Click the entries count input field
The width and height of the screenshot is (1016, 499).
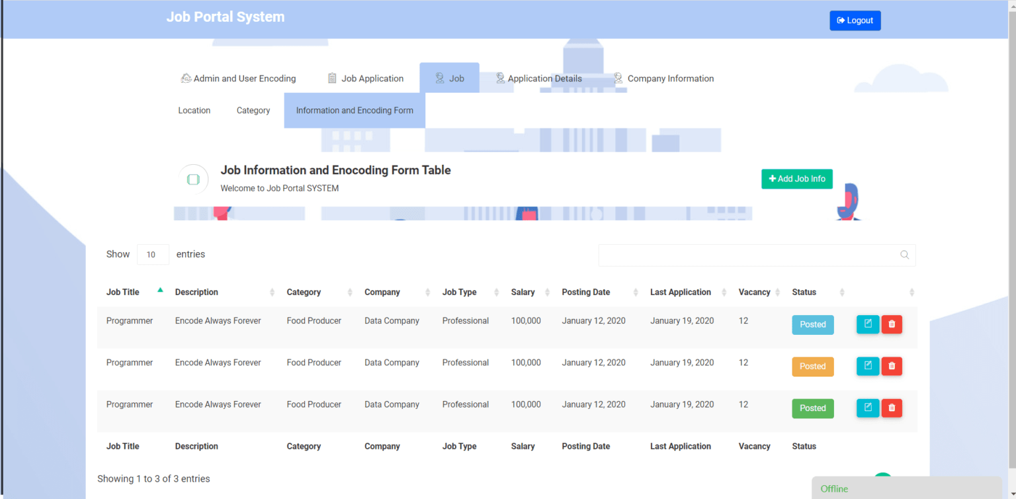(x=152, y=254)
